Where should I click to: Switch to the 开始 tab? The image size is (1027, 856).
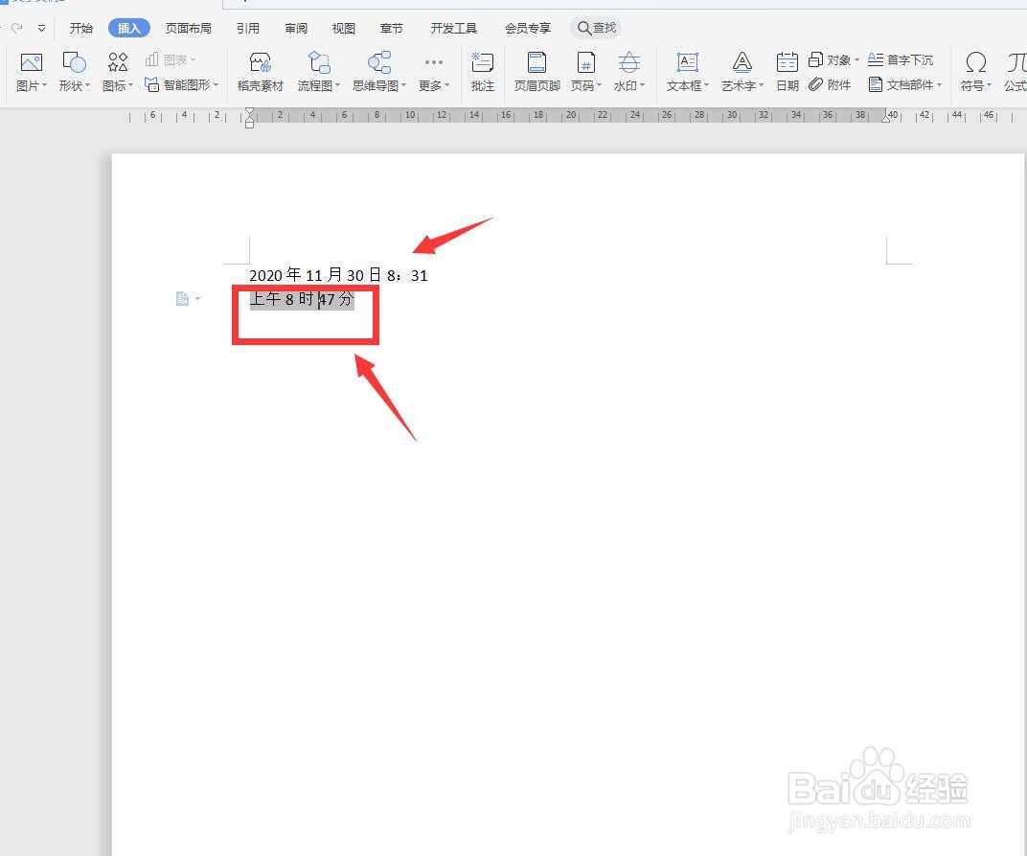tap(81, 28)
